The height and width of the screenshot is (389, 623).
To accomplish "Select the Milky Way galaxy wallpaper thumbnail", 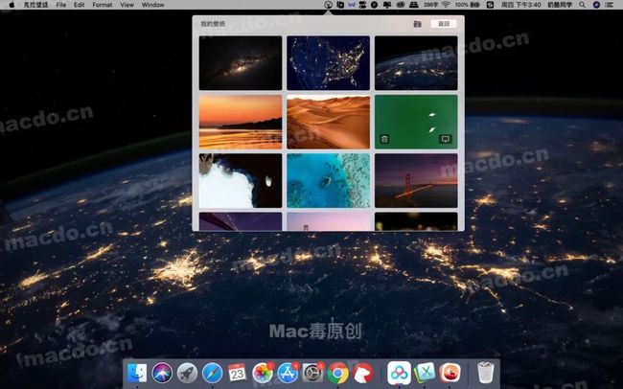I will pos(241,63).
